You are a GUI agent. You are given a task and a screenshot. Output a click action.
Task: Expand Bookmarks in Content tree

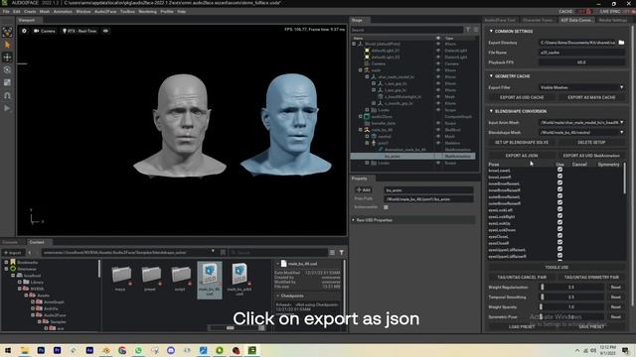point(6,262)
